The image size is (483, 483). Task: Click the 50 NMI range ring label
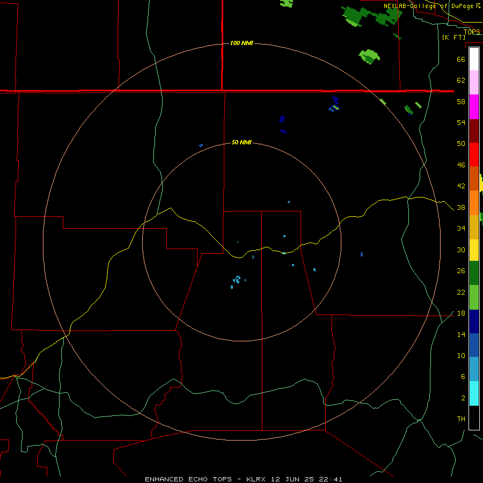(241, 142)
